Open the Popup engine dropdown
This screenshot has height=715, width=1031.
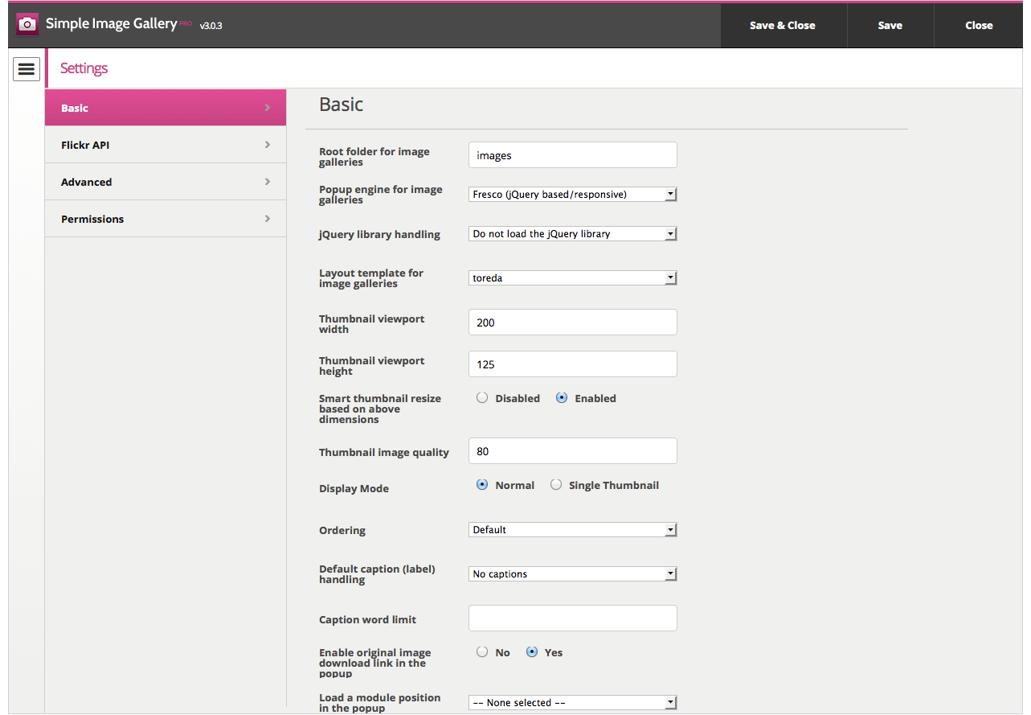tap(573, 194)
